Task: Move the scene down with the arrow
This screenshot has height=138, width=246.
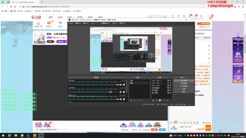Action: [142, 100]
